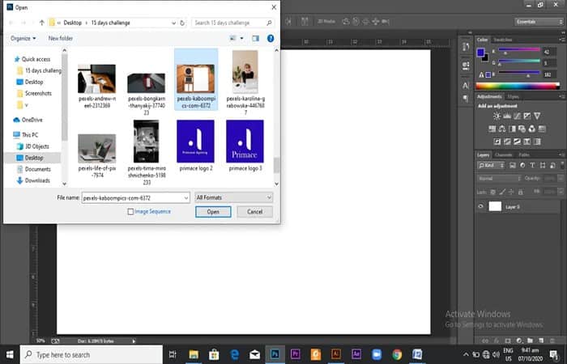Filter layers for adjustment layers
567x364 pixels.
click(x=522, y=165)
